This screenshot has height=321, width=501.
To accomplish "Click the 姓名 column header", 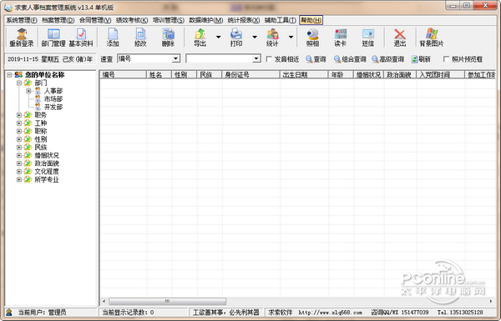I will pos(159,75).
